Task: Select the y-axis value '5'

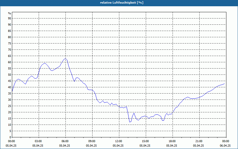Action: [x=10, y=131]
